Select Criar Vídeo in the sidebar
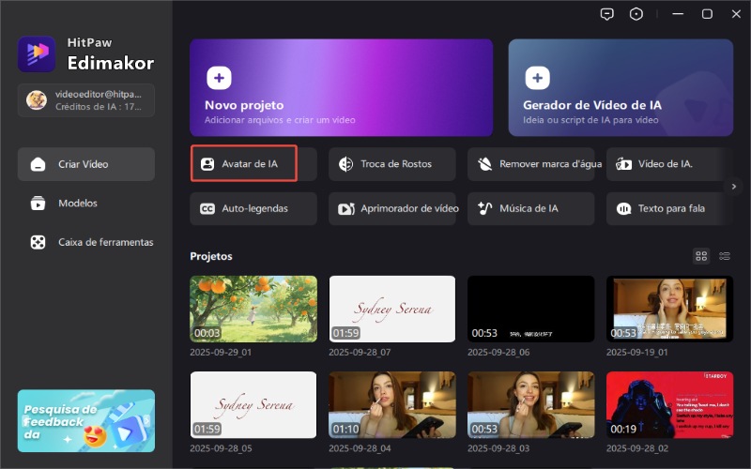751x469 pixels. coord(85,164)
